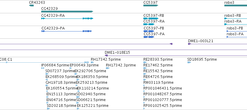The height and width of the screenshot is (110, 247).
Task: Select the CG5397-RB transcript glyph
Action: click(x=151, y=18)
